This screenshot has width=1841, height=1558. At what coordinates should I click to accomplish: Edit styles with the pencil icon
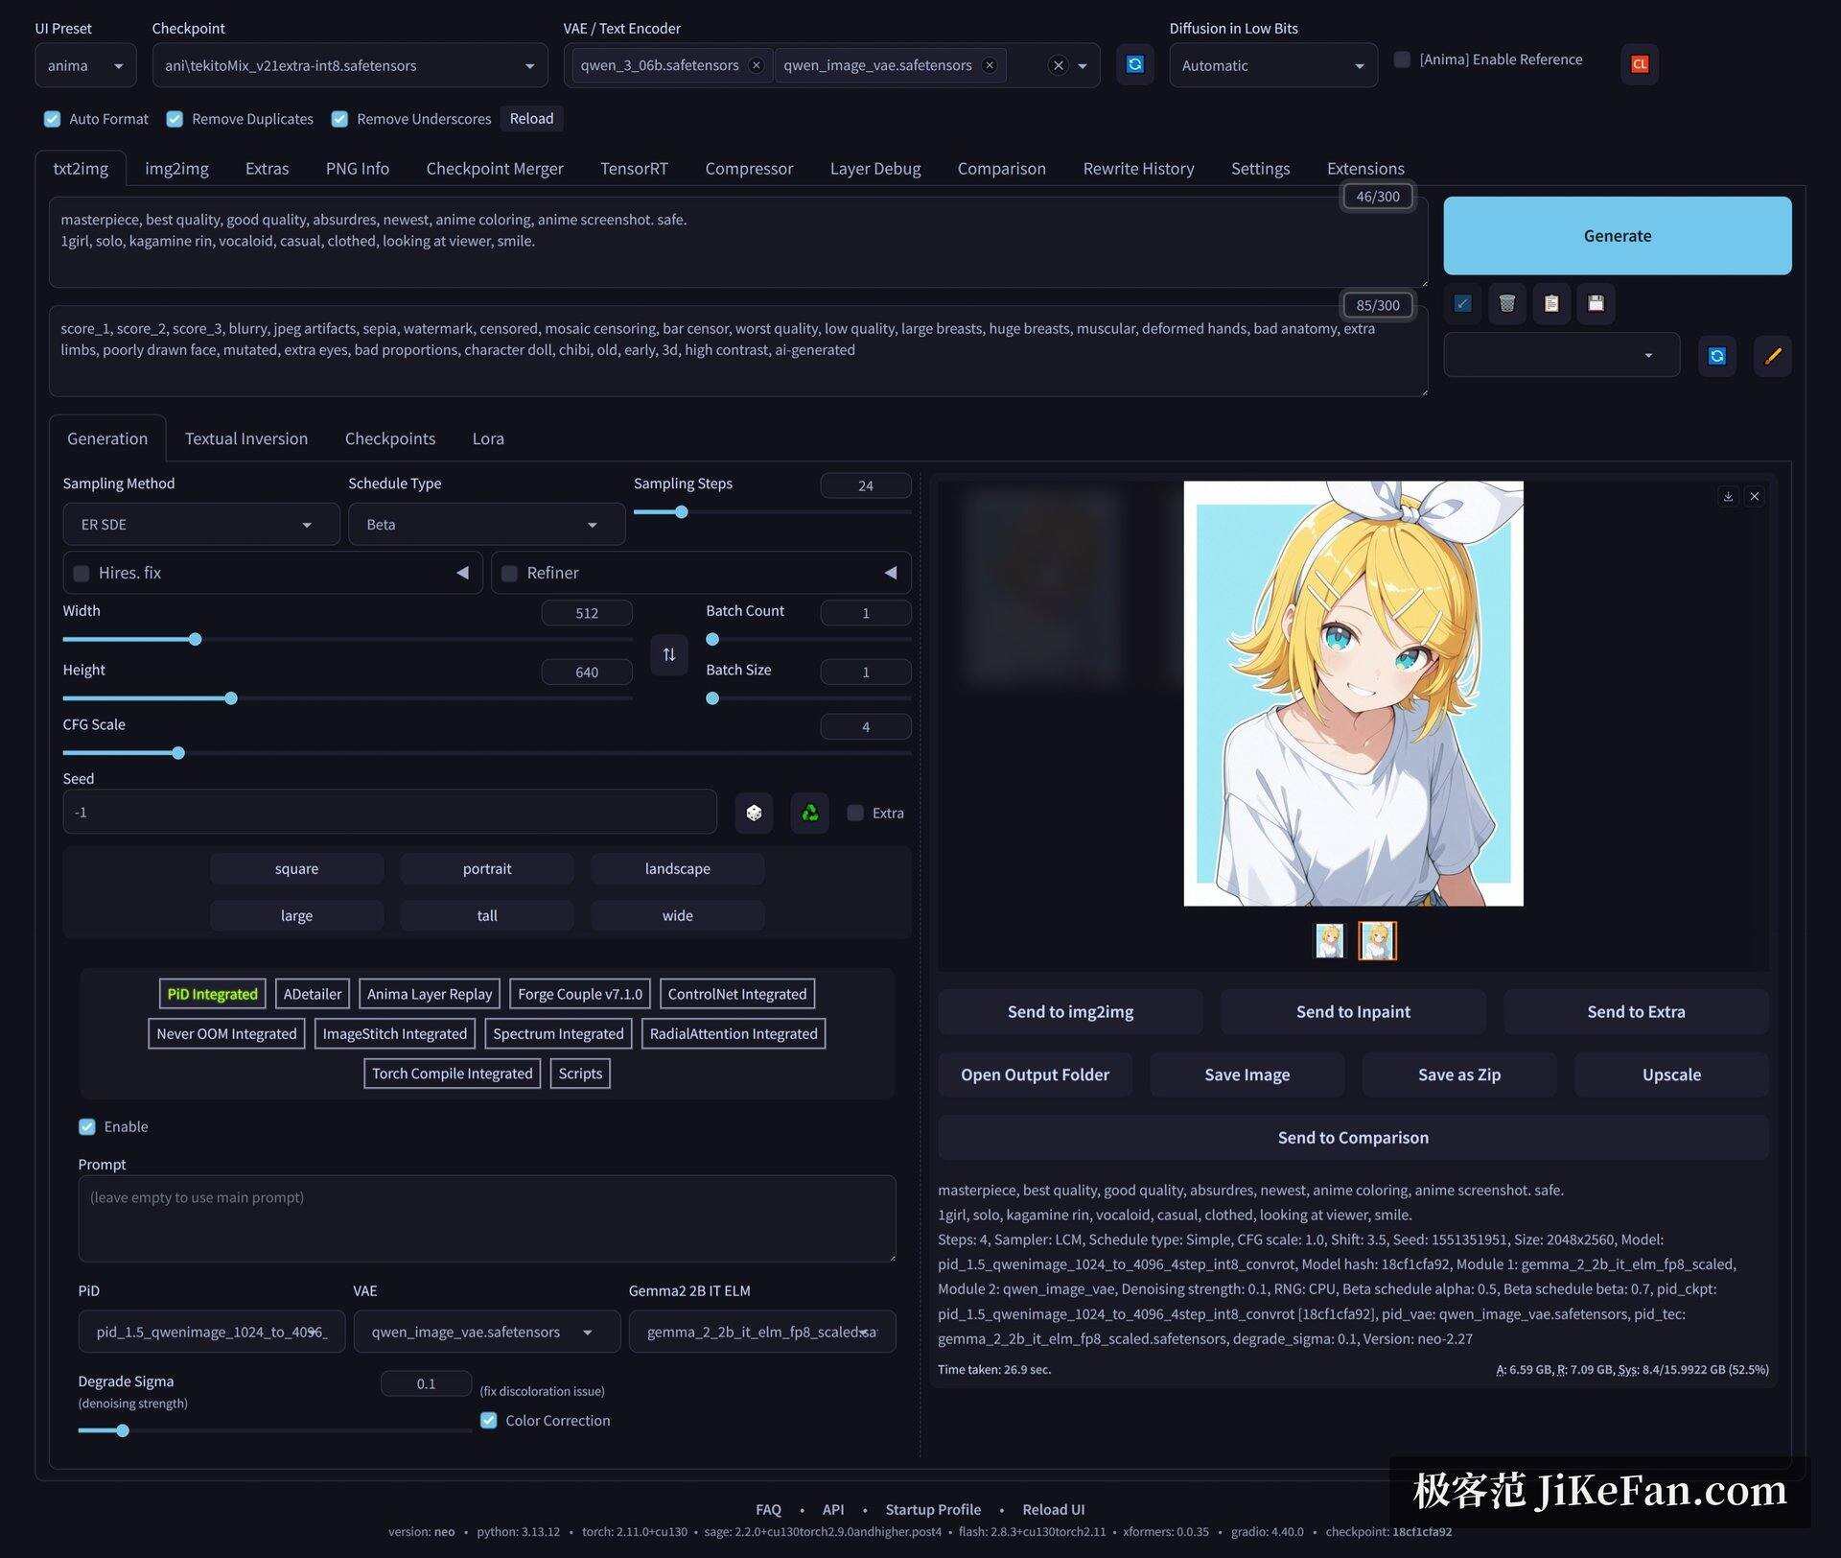pos(1773,356)
